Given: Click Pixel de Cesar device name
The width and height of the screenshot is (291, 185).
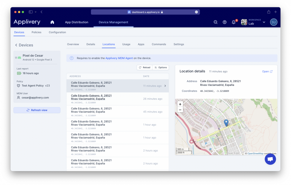Looking at the screenshot, I should click(33, 55).
